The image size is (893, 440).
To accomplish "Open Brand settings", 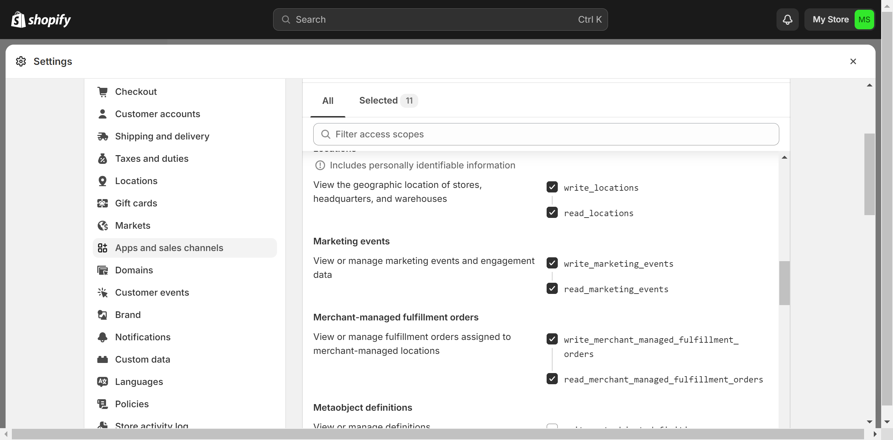I will [185, 315].
